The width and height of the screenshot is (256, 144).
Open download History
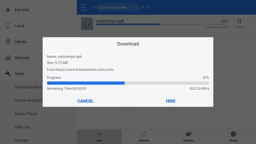click(234, 137)
